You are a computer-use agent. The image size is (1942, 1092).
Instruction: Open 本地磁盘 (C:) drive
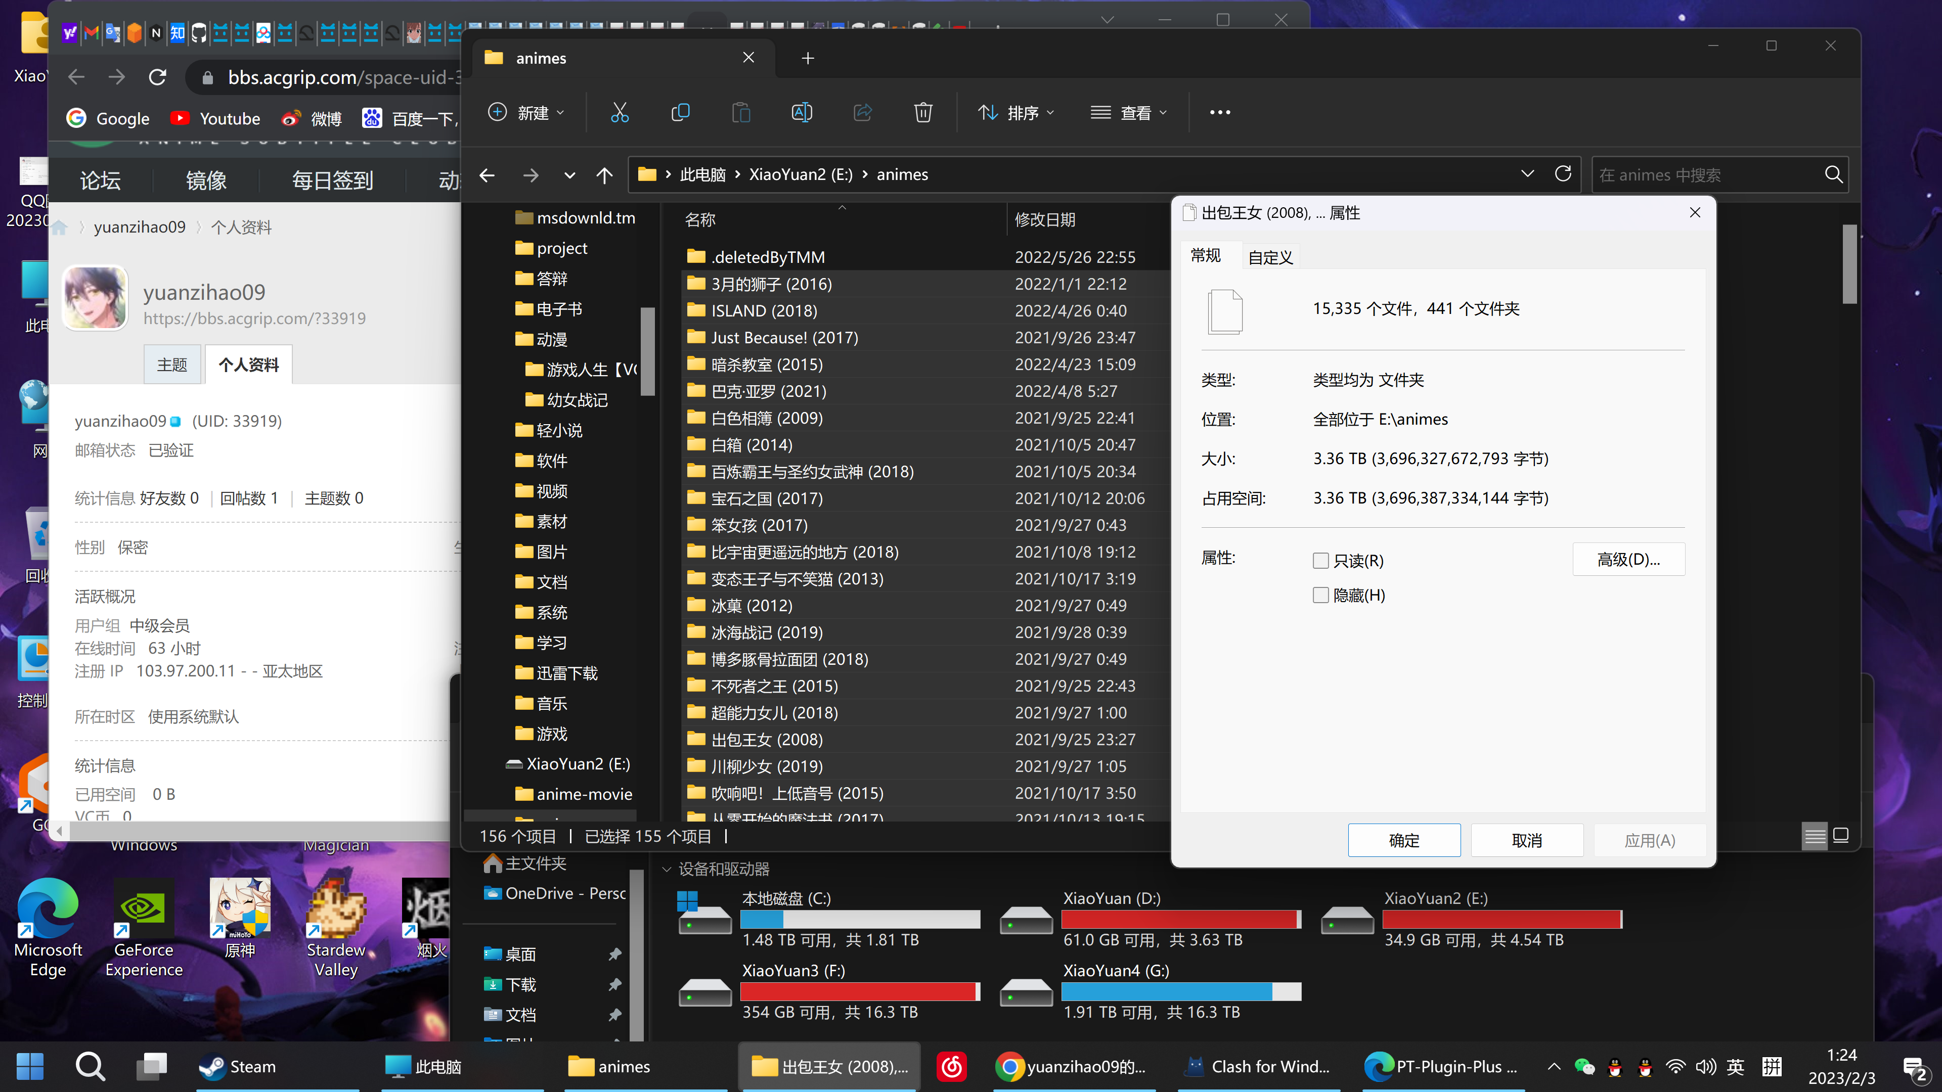click(829, 919)
